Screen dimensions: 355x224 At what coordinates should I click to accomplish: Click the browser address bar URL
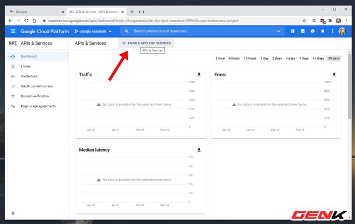point(143,21)
